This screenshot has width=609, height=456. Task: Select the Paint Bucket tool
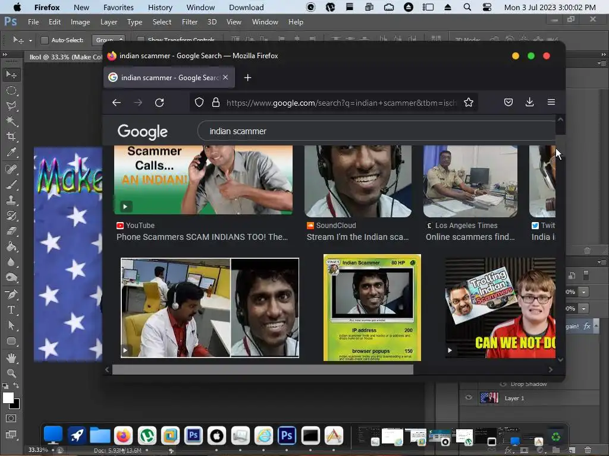pos(11,246)
